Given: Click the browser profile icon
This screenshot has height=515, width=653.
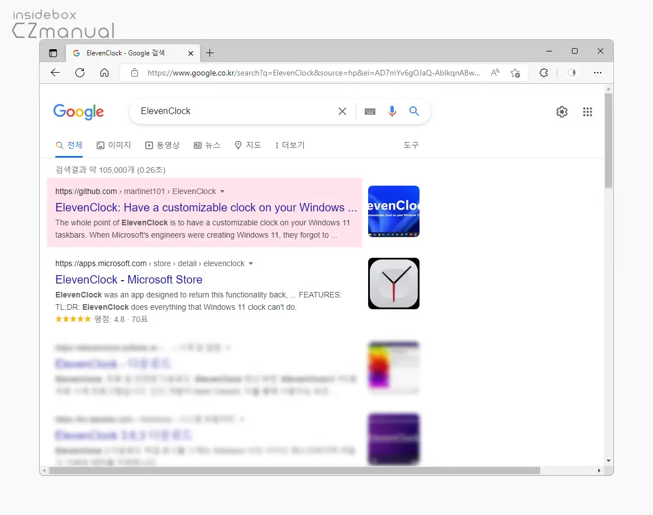Looking at the screenshot, I should [572, 73].
